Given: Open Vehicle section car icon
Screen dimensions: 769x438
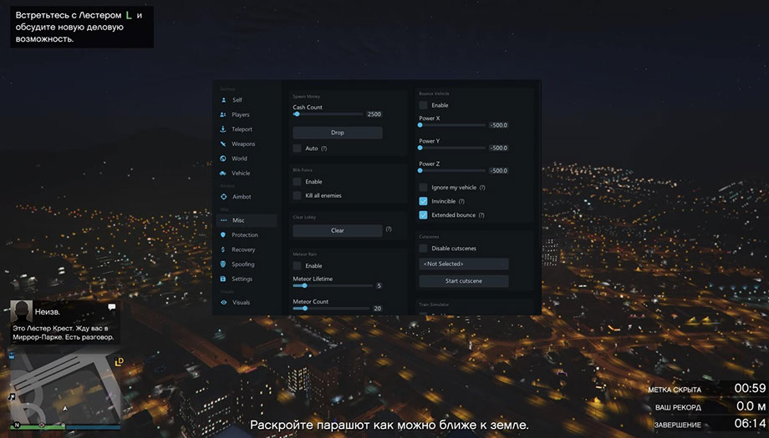Looking at the screenshot, I should click(x=223, y=173).
